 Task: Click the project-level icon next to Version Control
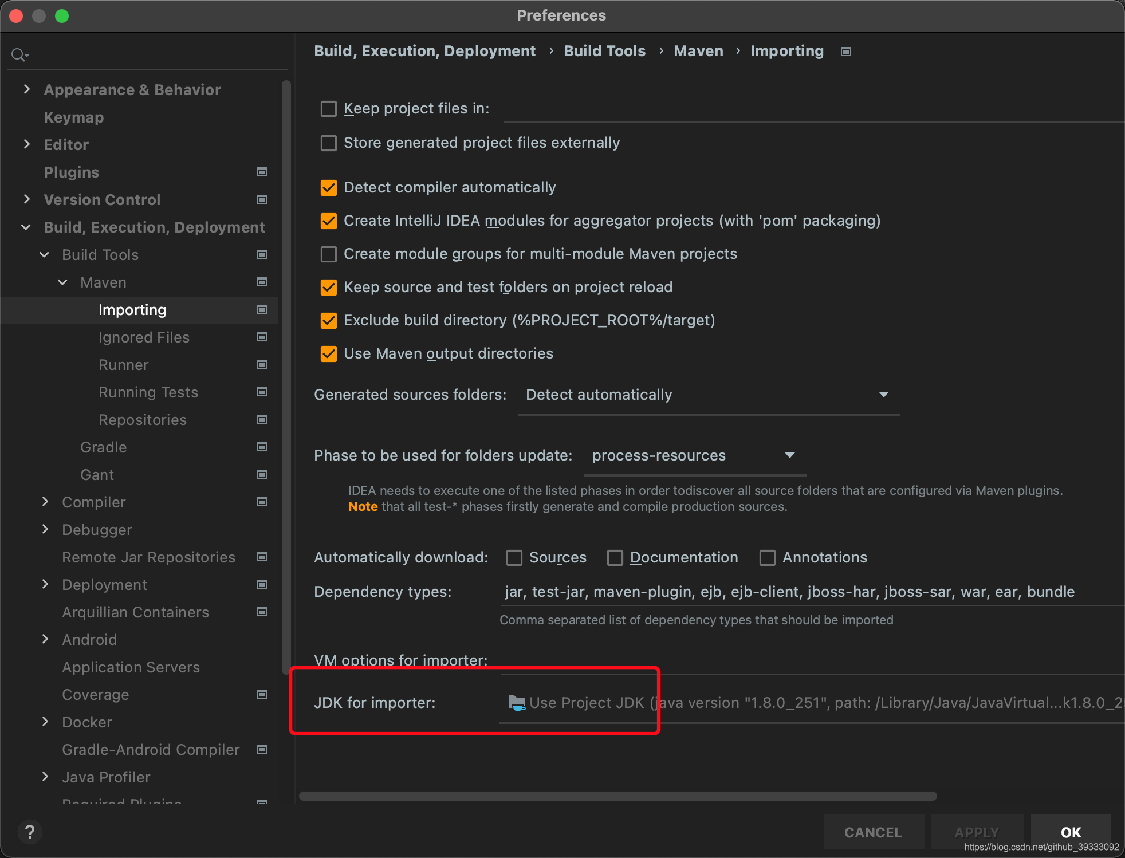pos(262,199)
